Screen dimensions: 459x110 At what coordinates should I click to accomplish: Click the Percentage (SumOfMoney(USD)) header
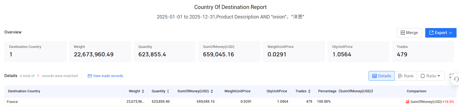click(x=359, y=91)
